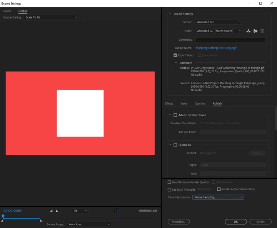Open the Captions tab

click(200, 103)
